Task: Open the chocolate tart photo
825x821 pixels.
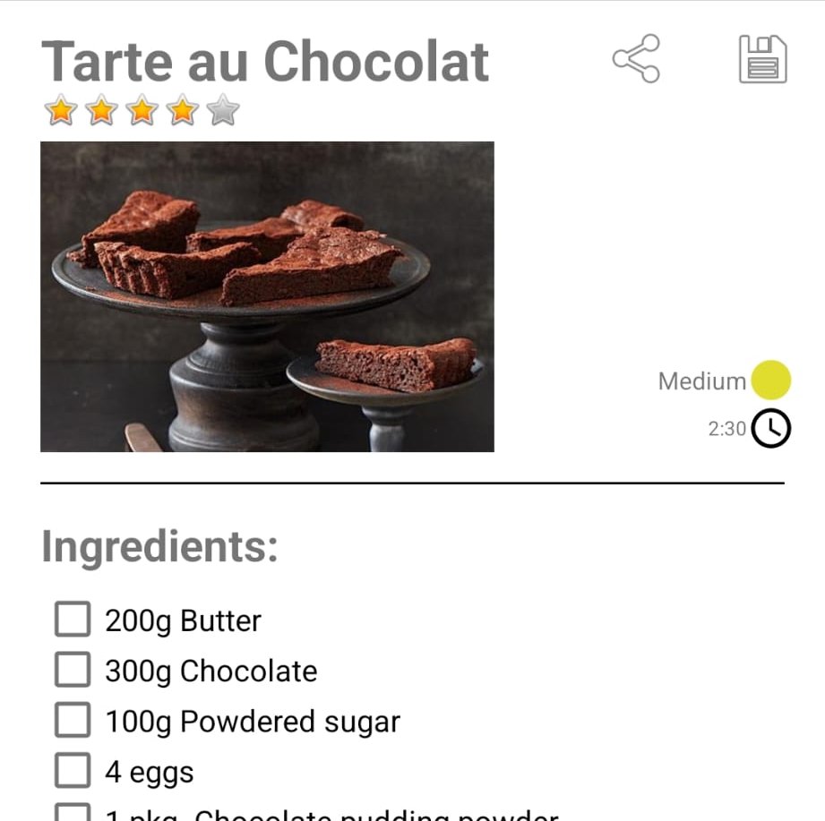Action: point(267,296)
